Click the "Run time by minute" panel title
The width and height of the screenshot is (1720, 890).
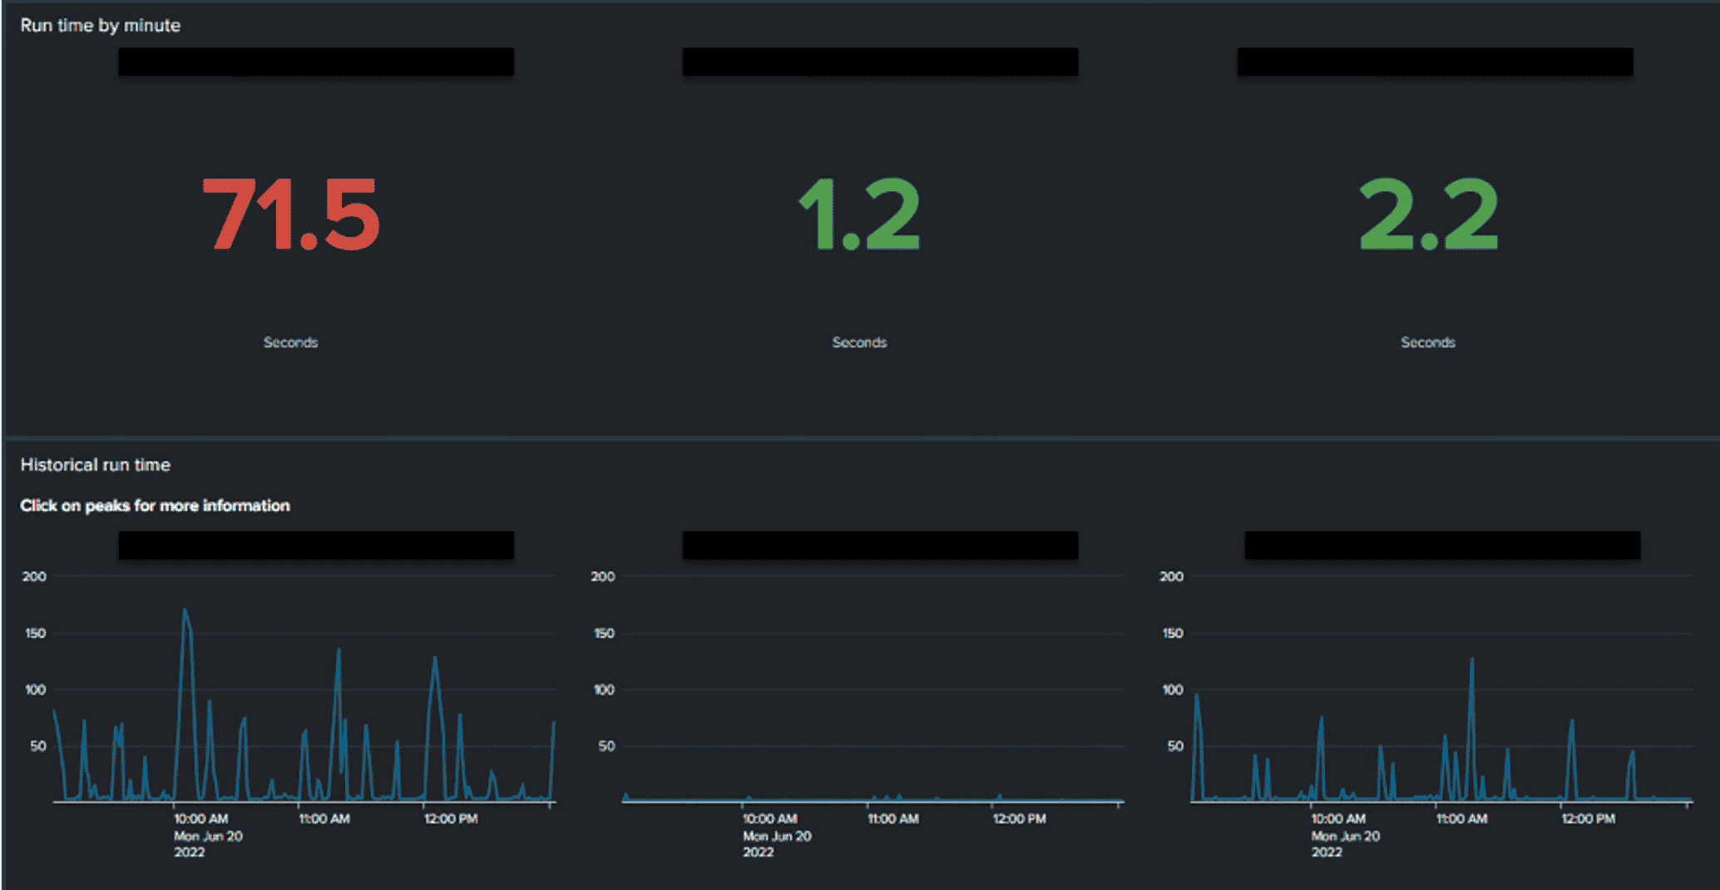100,26
